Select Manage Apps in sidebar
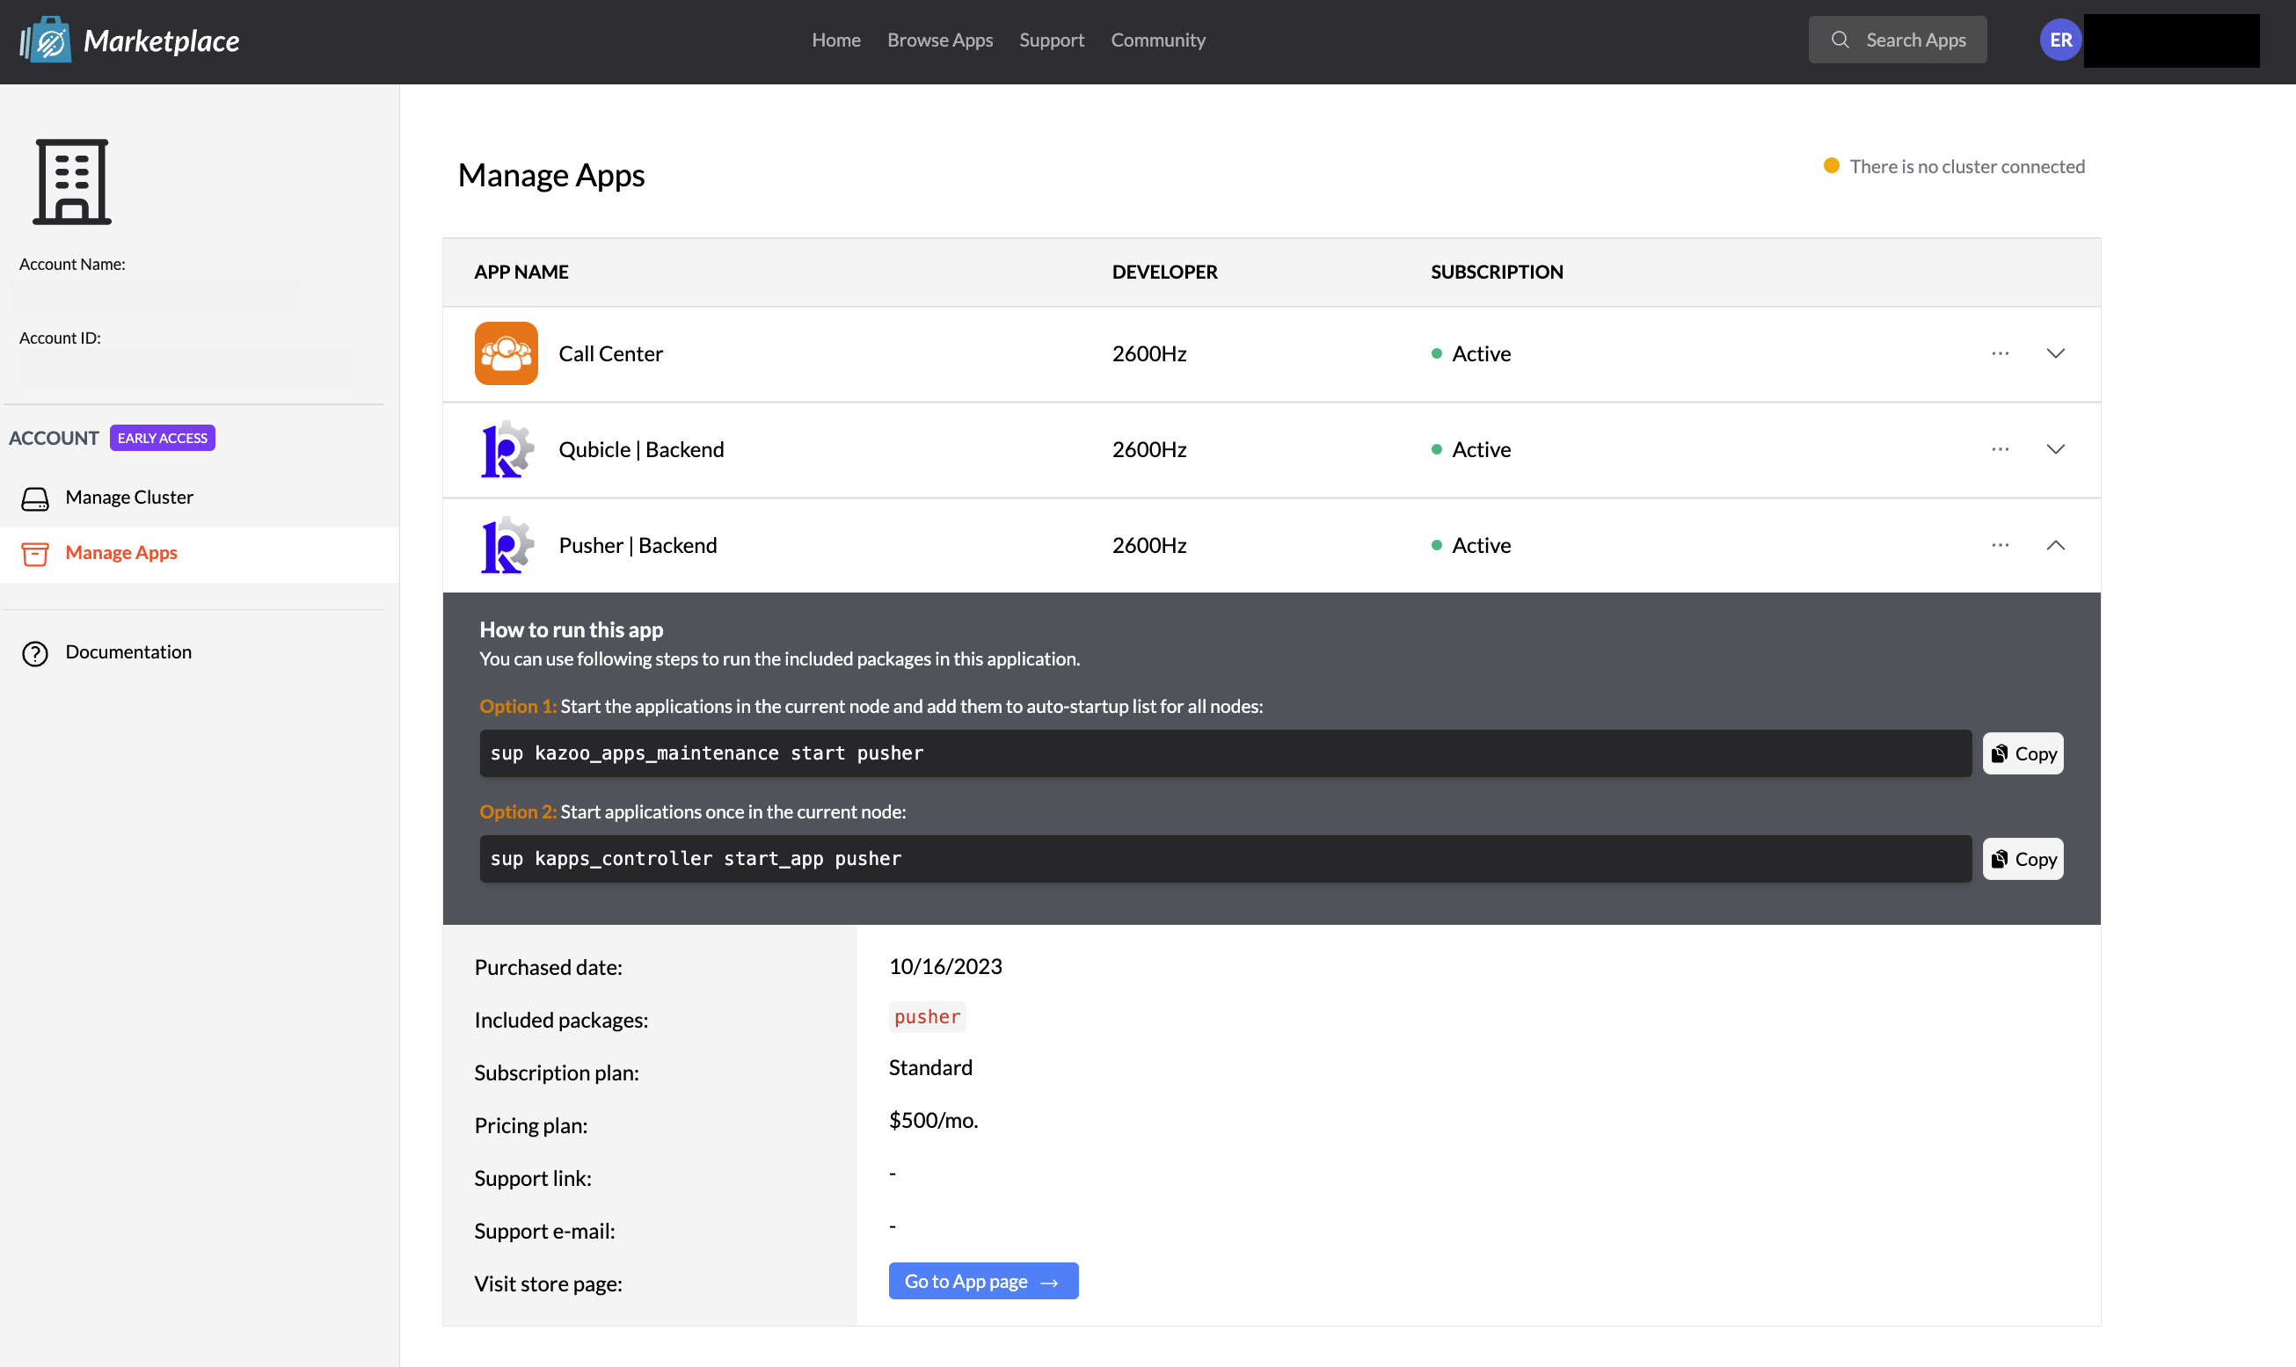This screenshot has height=1367, width=2296. pyautogui.click(x=199, y=554)
